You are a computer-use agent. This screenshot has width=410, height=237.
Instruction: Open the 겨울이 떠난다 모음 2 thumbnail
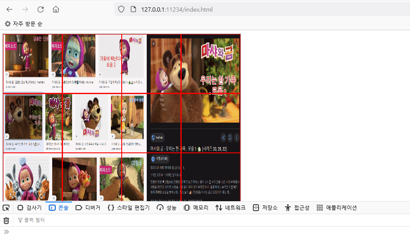121,57
